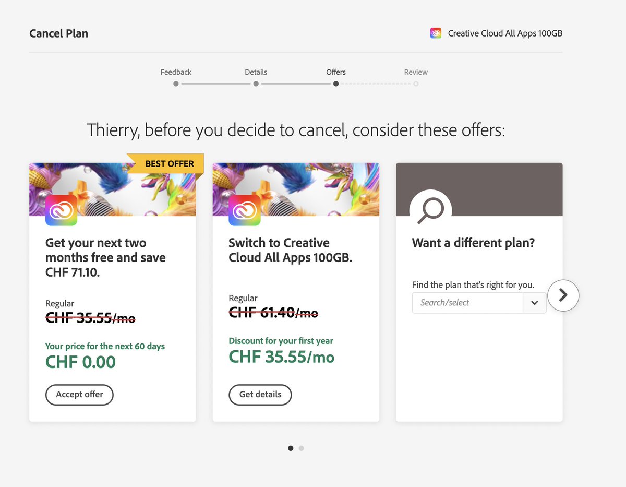Image resolution: width=626 pixels, height=487 pixels.
Task: Click the Review step progress dot
Action: point(416,84)
